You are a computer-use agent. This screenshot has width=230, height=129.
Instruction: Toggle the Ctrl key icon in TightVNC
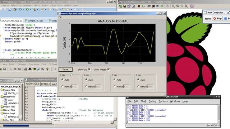click(158, 6)
